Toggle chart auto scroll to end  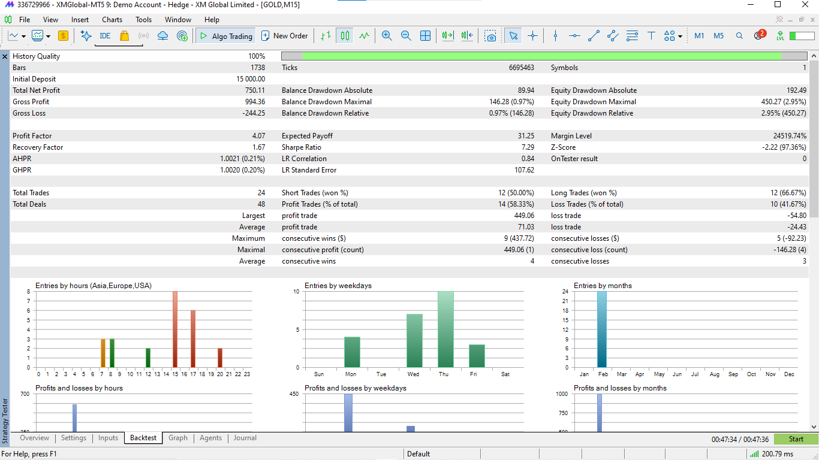tap(448, 36)
